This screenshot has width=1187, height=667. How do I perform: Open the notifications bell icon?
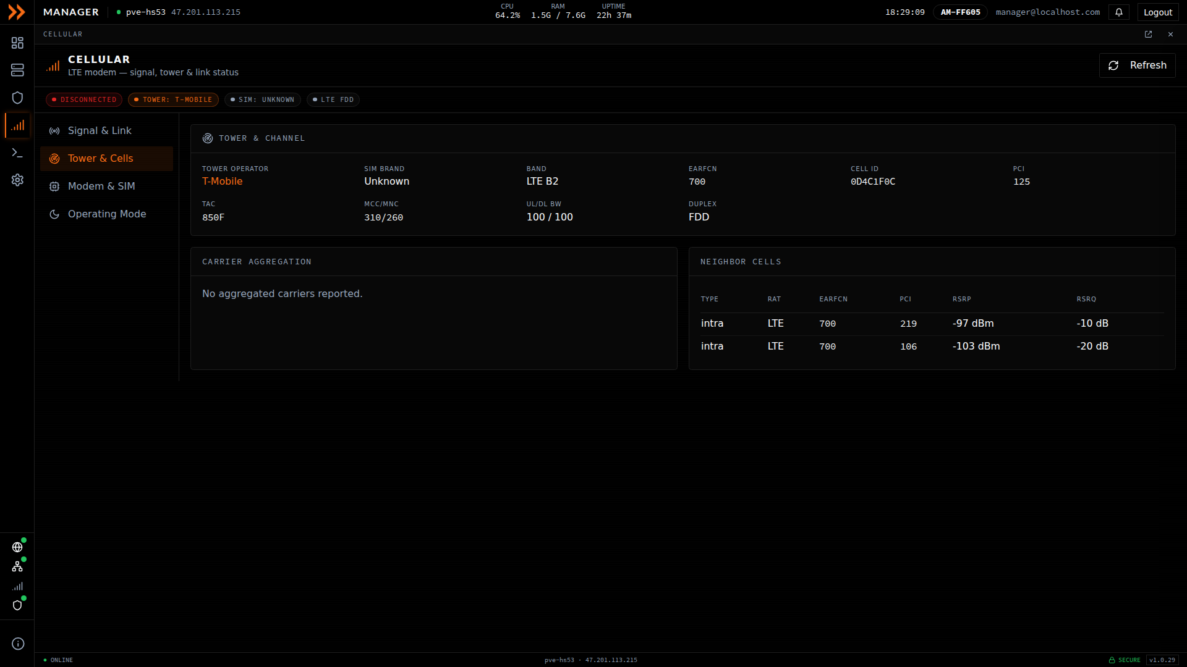[1119, 12]
